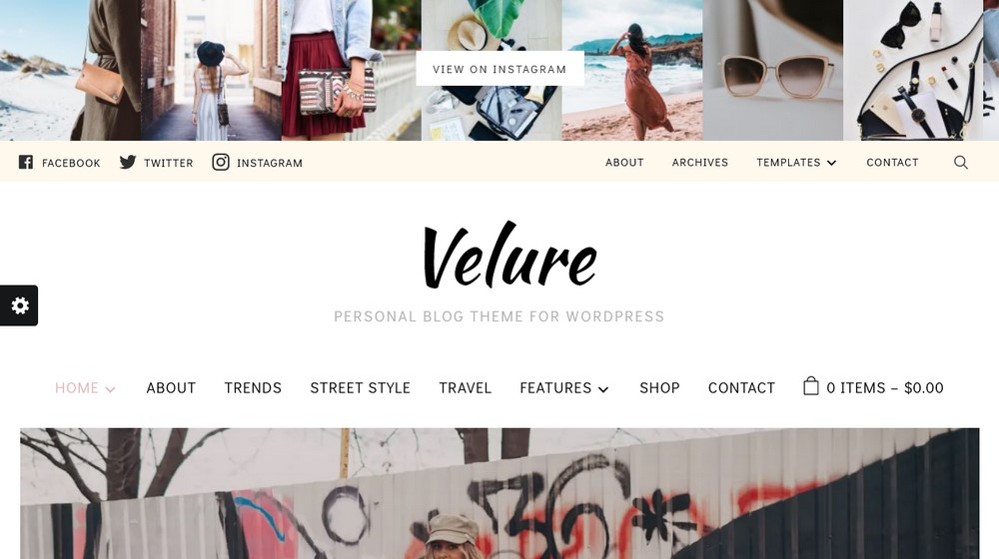The image size is (999, 559).
Task: Open search with the magnifier icon
Action: pos(961,163)
